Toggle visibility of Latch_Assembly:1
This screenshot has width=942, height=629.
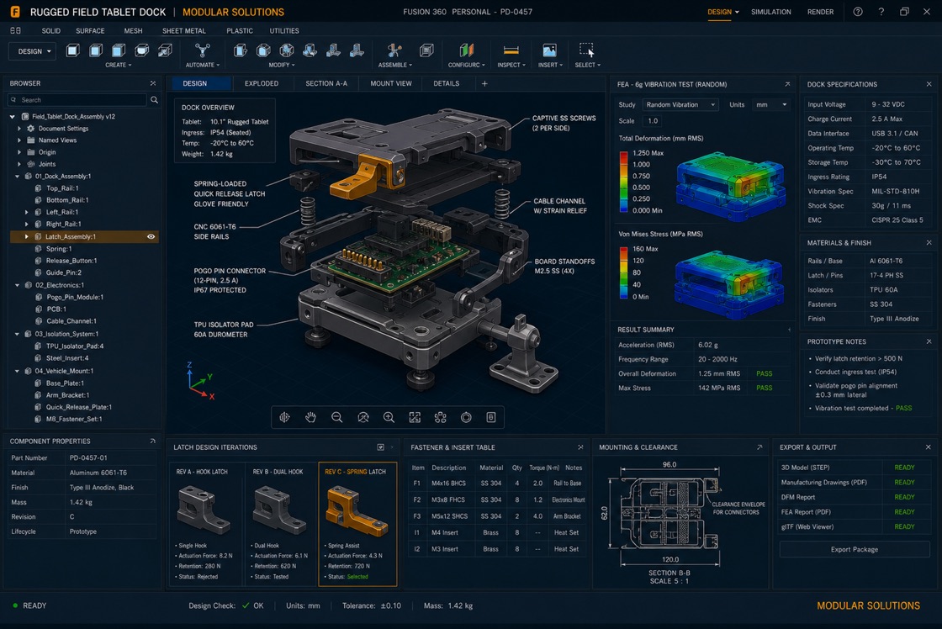[x=151, y=236]
